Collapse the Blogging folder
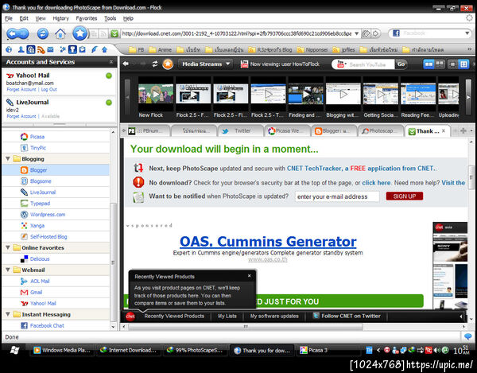The width and height of the screenshot is (477, 373). pos(8,158)
